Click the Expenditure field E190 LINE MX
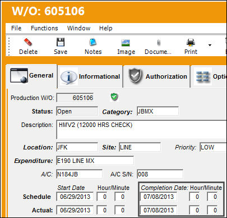This screenshot has height=218, width=227. pyautogui.click(x=95, y=161)
